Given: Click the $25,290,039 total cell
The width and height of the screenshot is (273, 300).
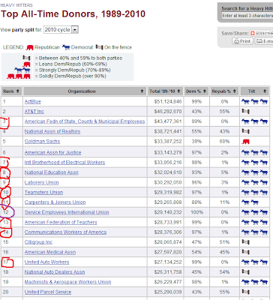Looking at the screenshot, I should click(x=165, y=292).
